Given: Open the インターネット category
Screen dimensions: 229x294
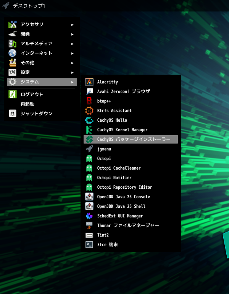Looking at the screenshot, I should pos(42,53).
